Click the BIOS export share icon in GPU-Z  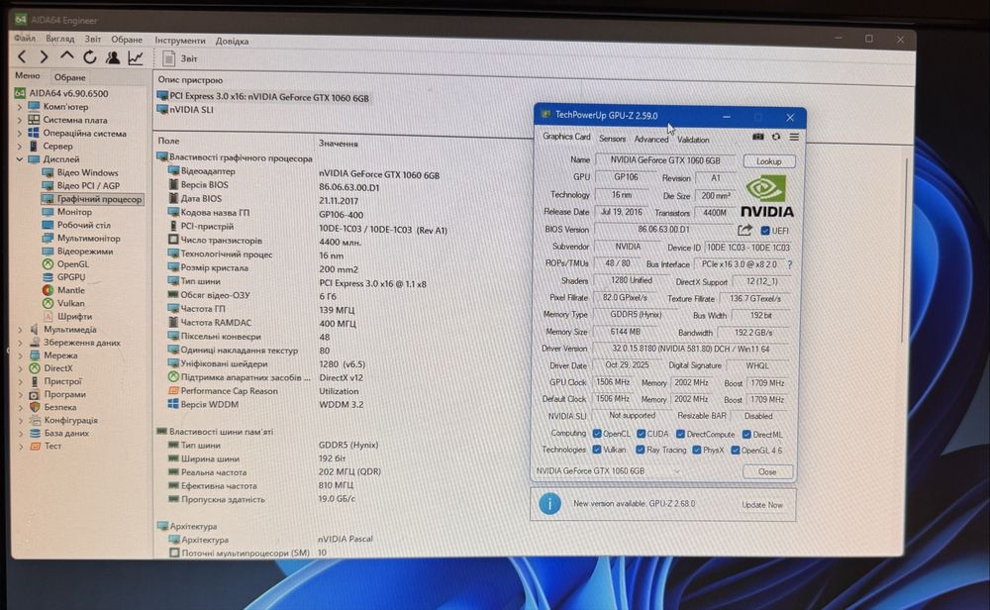(x=745, y=230)
